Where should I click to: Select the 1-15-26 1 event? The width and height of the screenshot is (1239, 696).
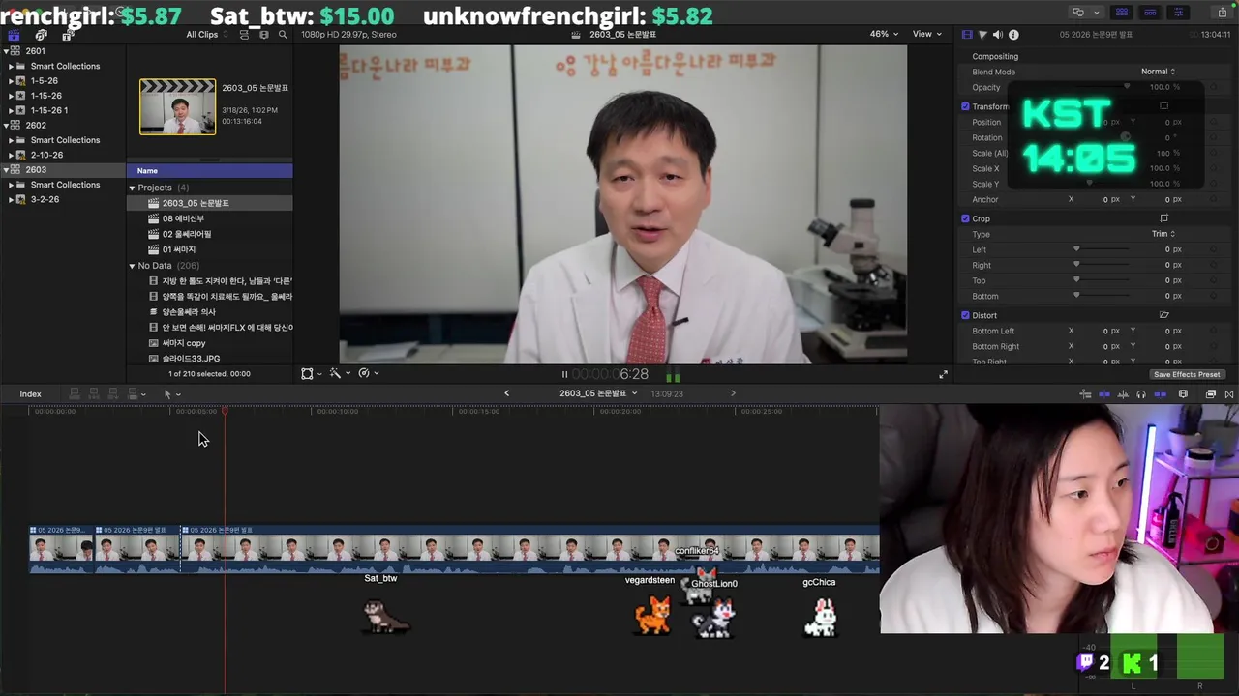(48, 110)
